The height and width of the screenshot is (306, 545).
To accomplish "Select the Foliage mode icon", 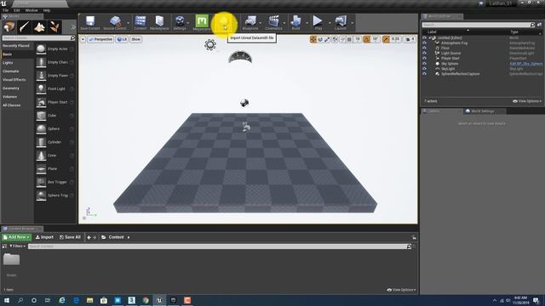I will tap(54, 26).
